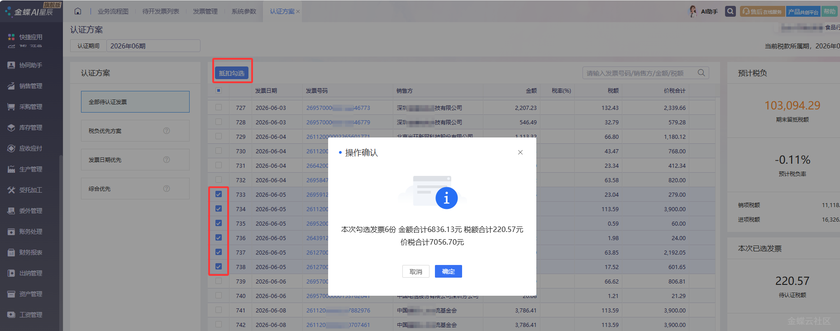Image resolution: width=840 pixels, height=331 pixels.
Task: Click the invoice search magnifier icon
Action: pos(701,73)
